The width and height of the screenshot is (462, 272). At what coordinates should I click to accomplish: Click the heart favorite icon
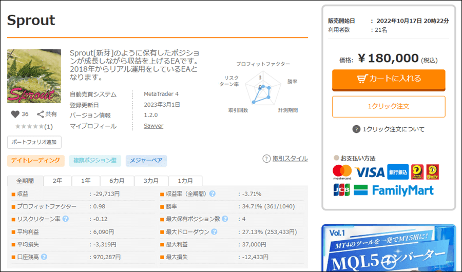15,114
